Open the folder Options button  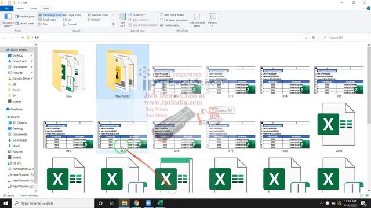point(212,20)
